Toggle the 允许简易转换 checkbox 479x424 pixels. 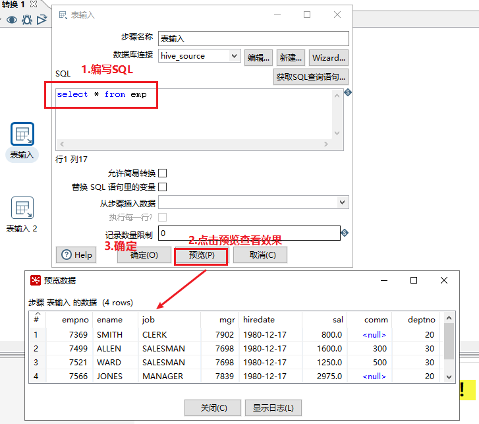point(163,173)
